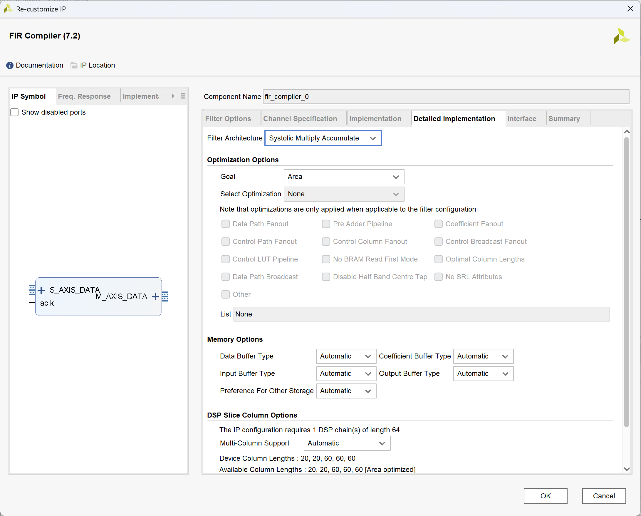The height and width of the screenshot is (516, 641).
Task: Toggle the Optimal Column Lengths checkbox
Action: coord(438,259)
